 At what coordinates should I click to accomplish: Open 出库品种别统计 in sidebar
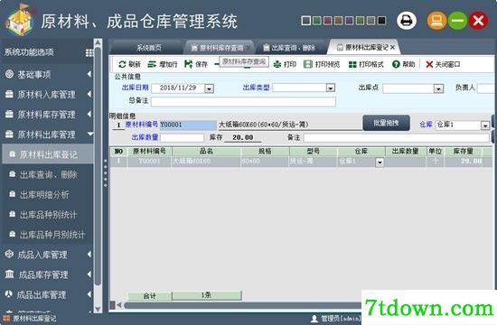point(48,215)
